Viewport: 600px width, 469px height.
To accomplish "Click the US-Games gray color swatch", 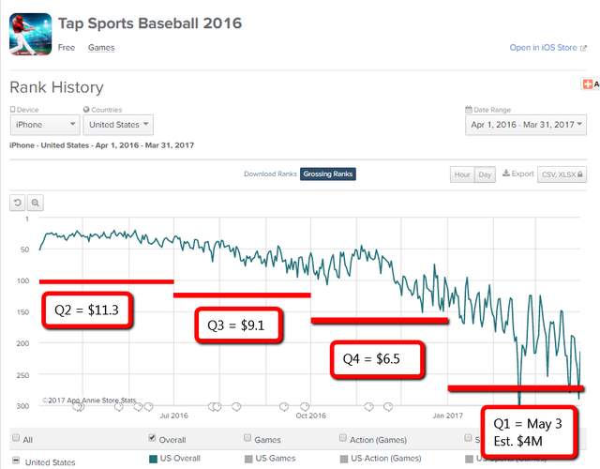I will click(x=248, y=459).
